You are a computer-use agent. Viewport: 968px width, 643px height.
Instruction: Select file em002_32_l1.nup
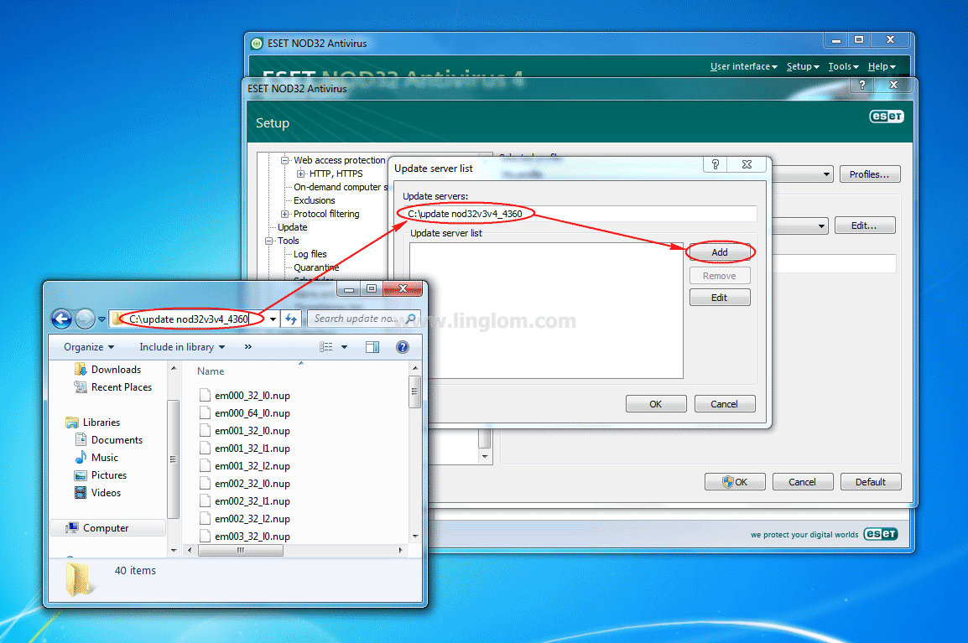[x=252, y=501]
